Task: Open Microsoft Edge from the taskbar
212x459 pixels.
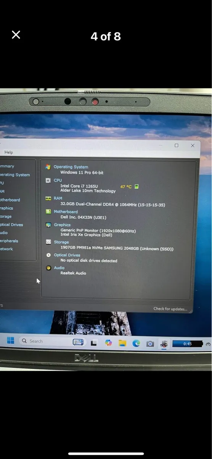Action: click(x=136, y=343)
